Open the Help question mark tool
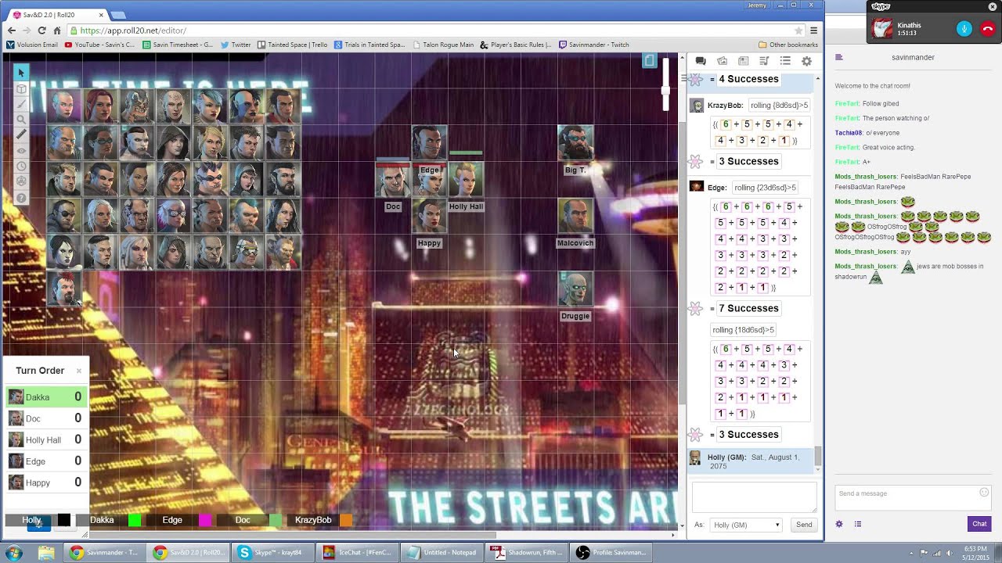Screen dimensions: 1002x563 pos(21,197)
